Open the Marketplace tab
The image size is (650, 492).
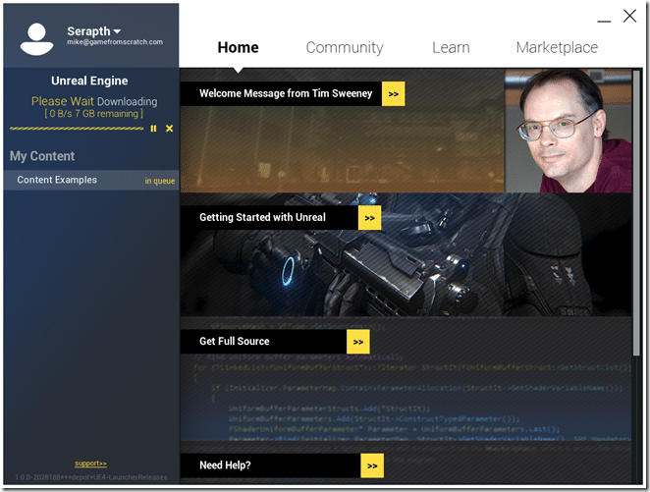click(557, 48)
